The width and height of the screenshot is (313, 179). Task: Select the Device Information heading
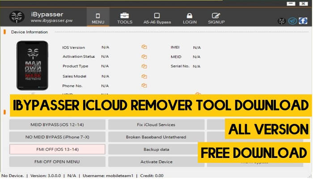[x=30, y=32]
